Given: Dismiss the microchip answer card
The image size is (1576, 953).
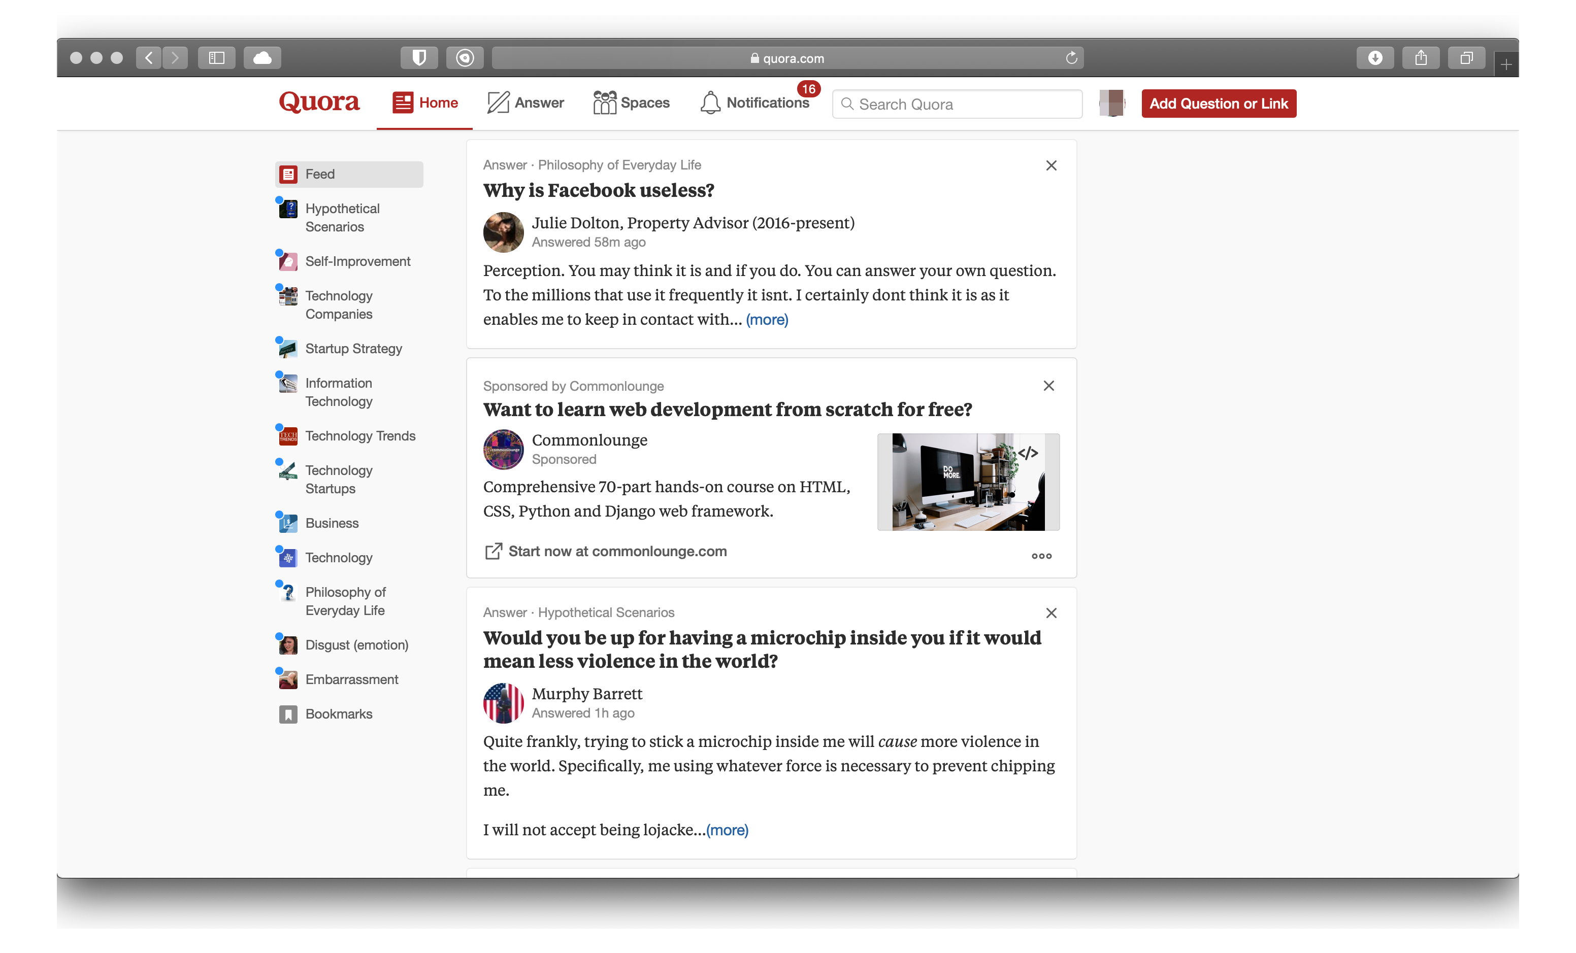Looking at the screenshot, I should click(1051, 613).
